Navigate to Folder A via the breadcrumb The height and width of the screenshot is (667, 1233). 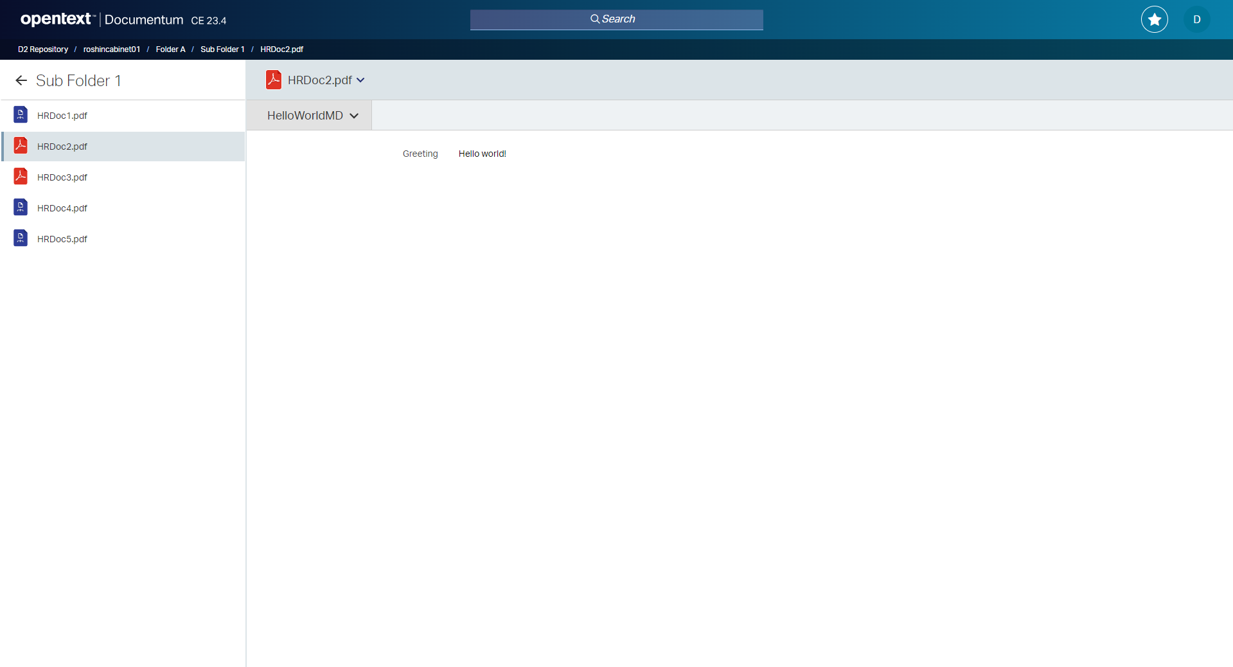click(x=170, y=49)
